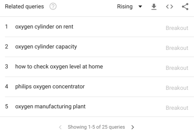
Task: Go to next page of queries
Action: click(x=133, y=127)
